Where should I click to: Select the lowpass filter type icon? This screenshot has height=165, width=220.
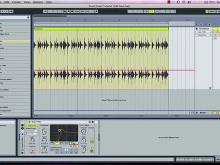52,143
